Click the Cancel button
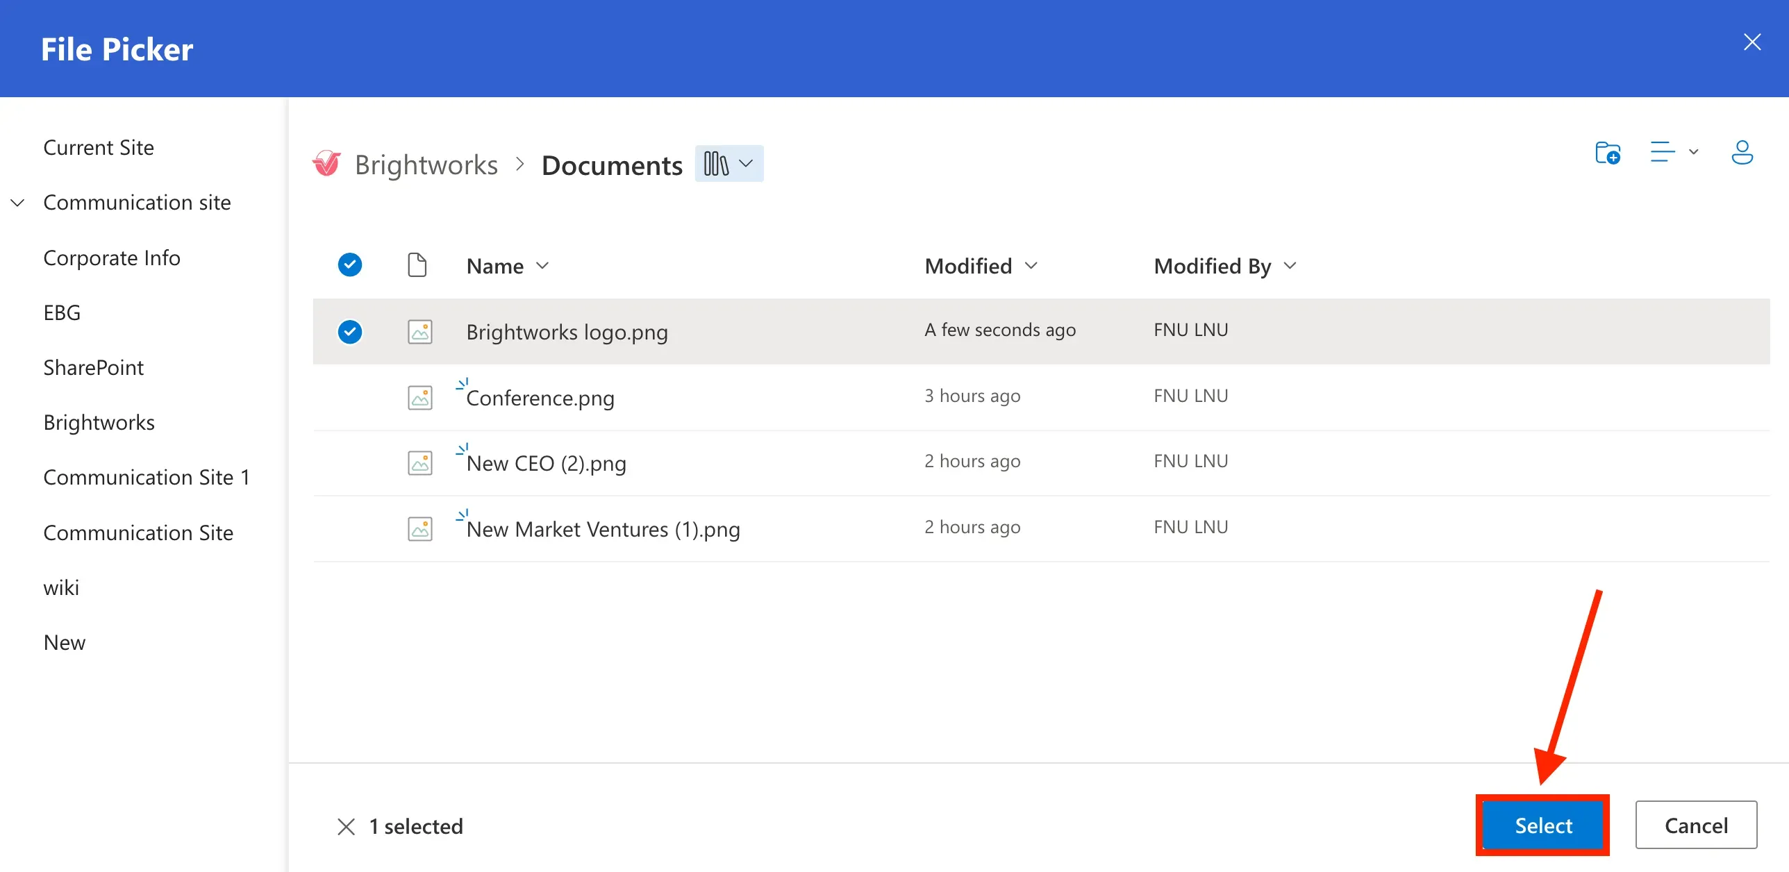The height and width of the screenshot is (872, 1789). 1696,825
